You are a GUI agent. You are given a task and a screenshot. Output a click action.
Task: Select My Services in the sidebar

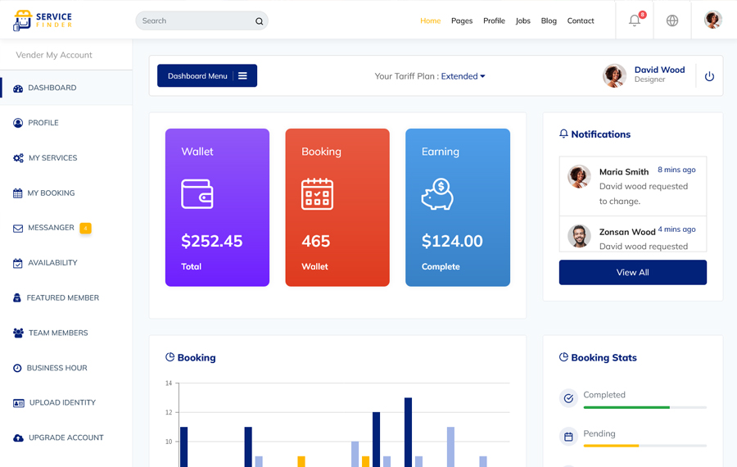[52, 158]
